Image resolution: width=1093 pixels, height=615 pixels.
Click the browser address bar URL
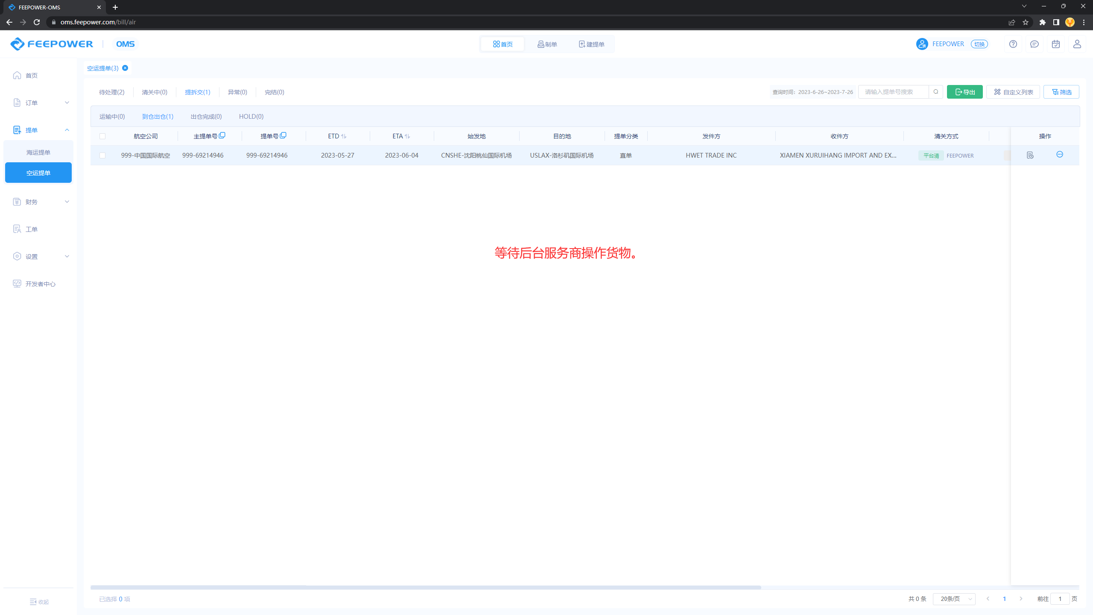click(98, 22)
